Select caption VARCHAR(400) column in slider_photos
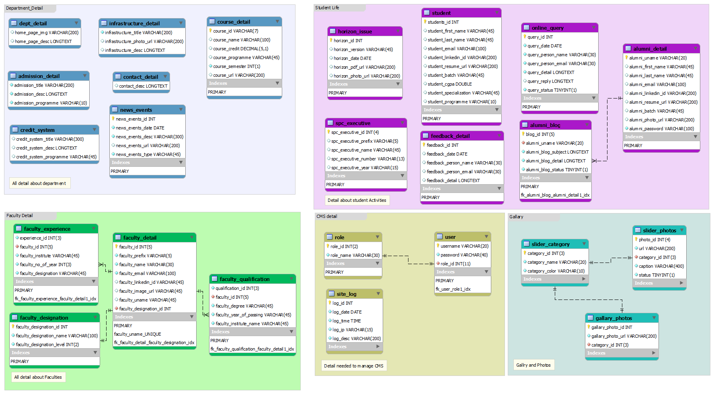 (x=659, y=266)
